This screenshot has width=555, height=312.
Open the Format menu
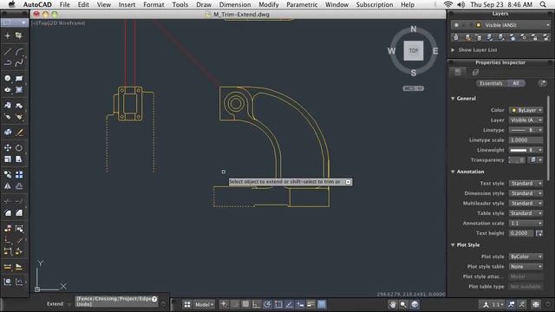153,4
